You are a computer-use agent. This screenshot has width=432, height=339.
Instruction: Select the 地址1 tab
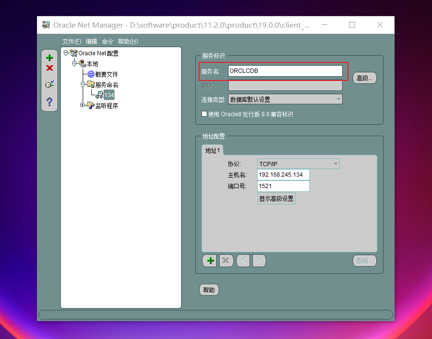pos(212,150)
